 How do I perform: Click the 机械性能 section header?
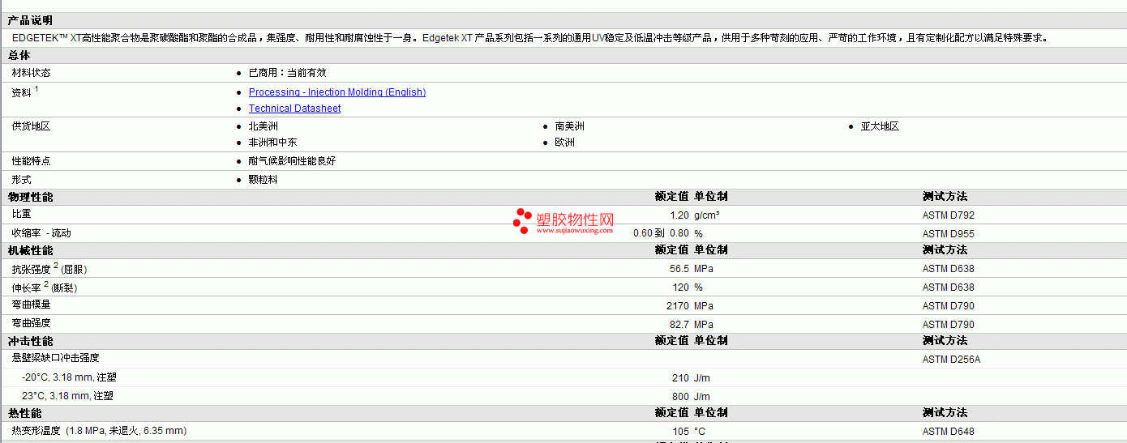pos(31,250)
